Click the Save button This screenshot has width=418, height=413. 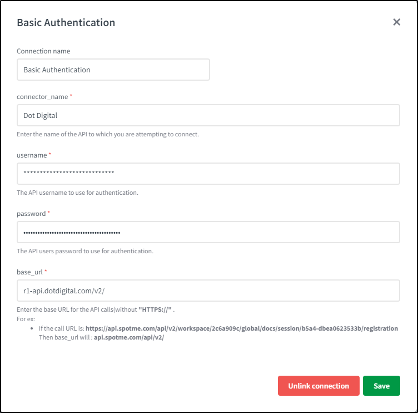pos(381,386)
